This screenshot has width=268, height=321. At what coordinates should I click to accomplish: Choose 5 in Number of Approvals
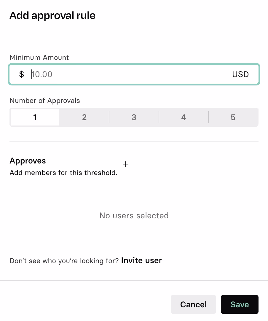click(x=233, y=117)
